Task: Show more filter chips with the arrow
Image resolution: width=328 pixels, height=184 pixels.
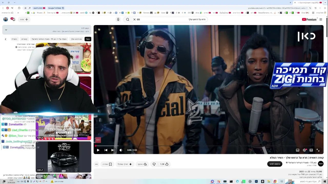Action: 6,39
